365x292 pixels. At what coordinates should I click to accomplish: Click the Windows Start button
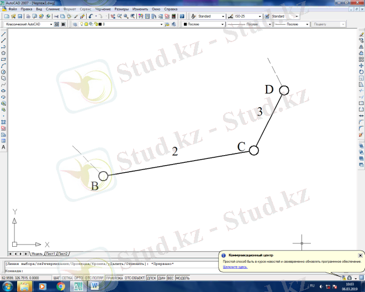tap(8, 286)
